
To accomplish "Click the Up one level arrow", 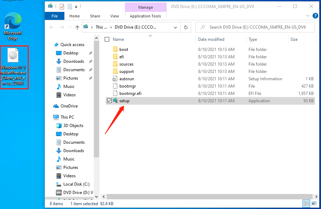I will [77, 27].
